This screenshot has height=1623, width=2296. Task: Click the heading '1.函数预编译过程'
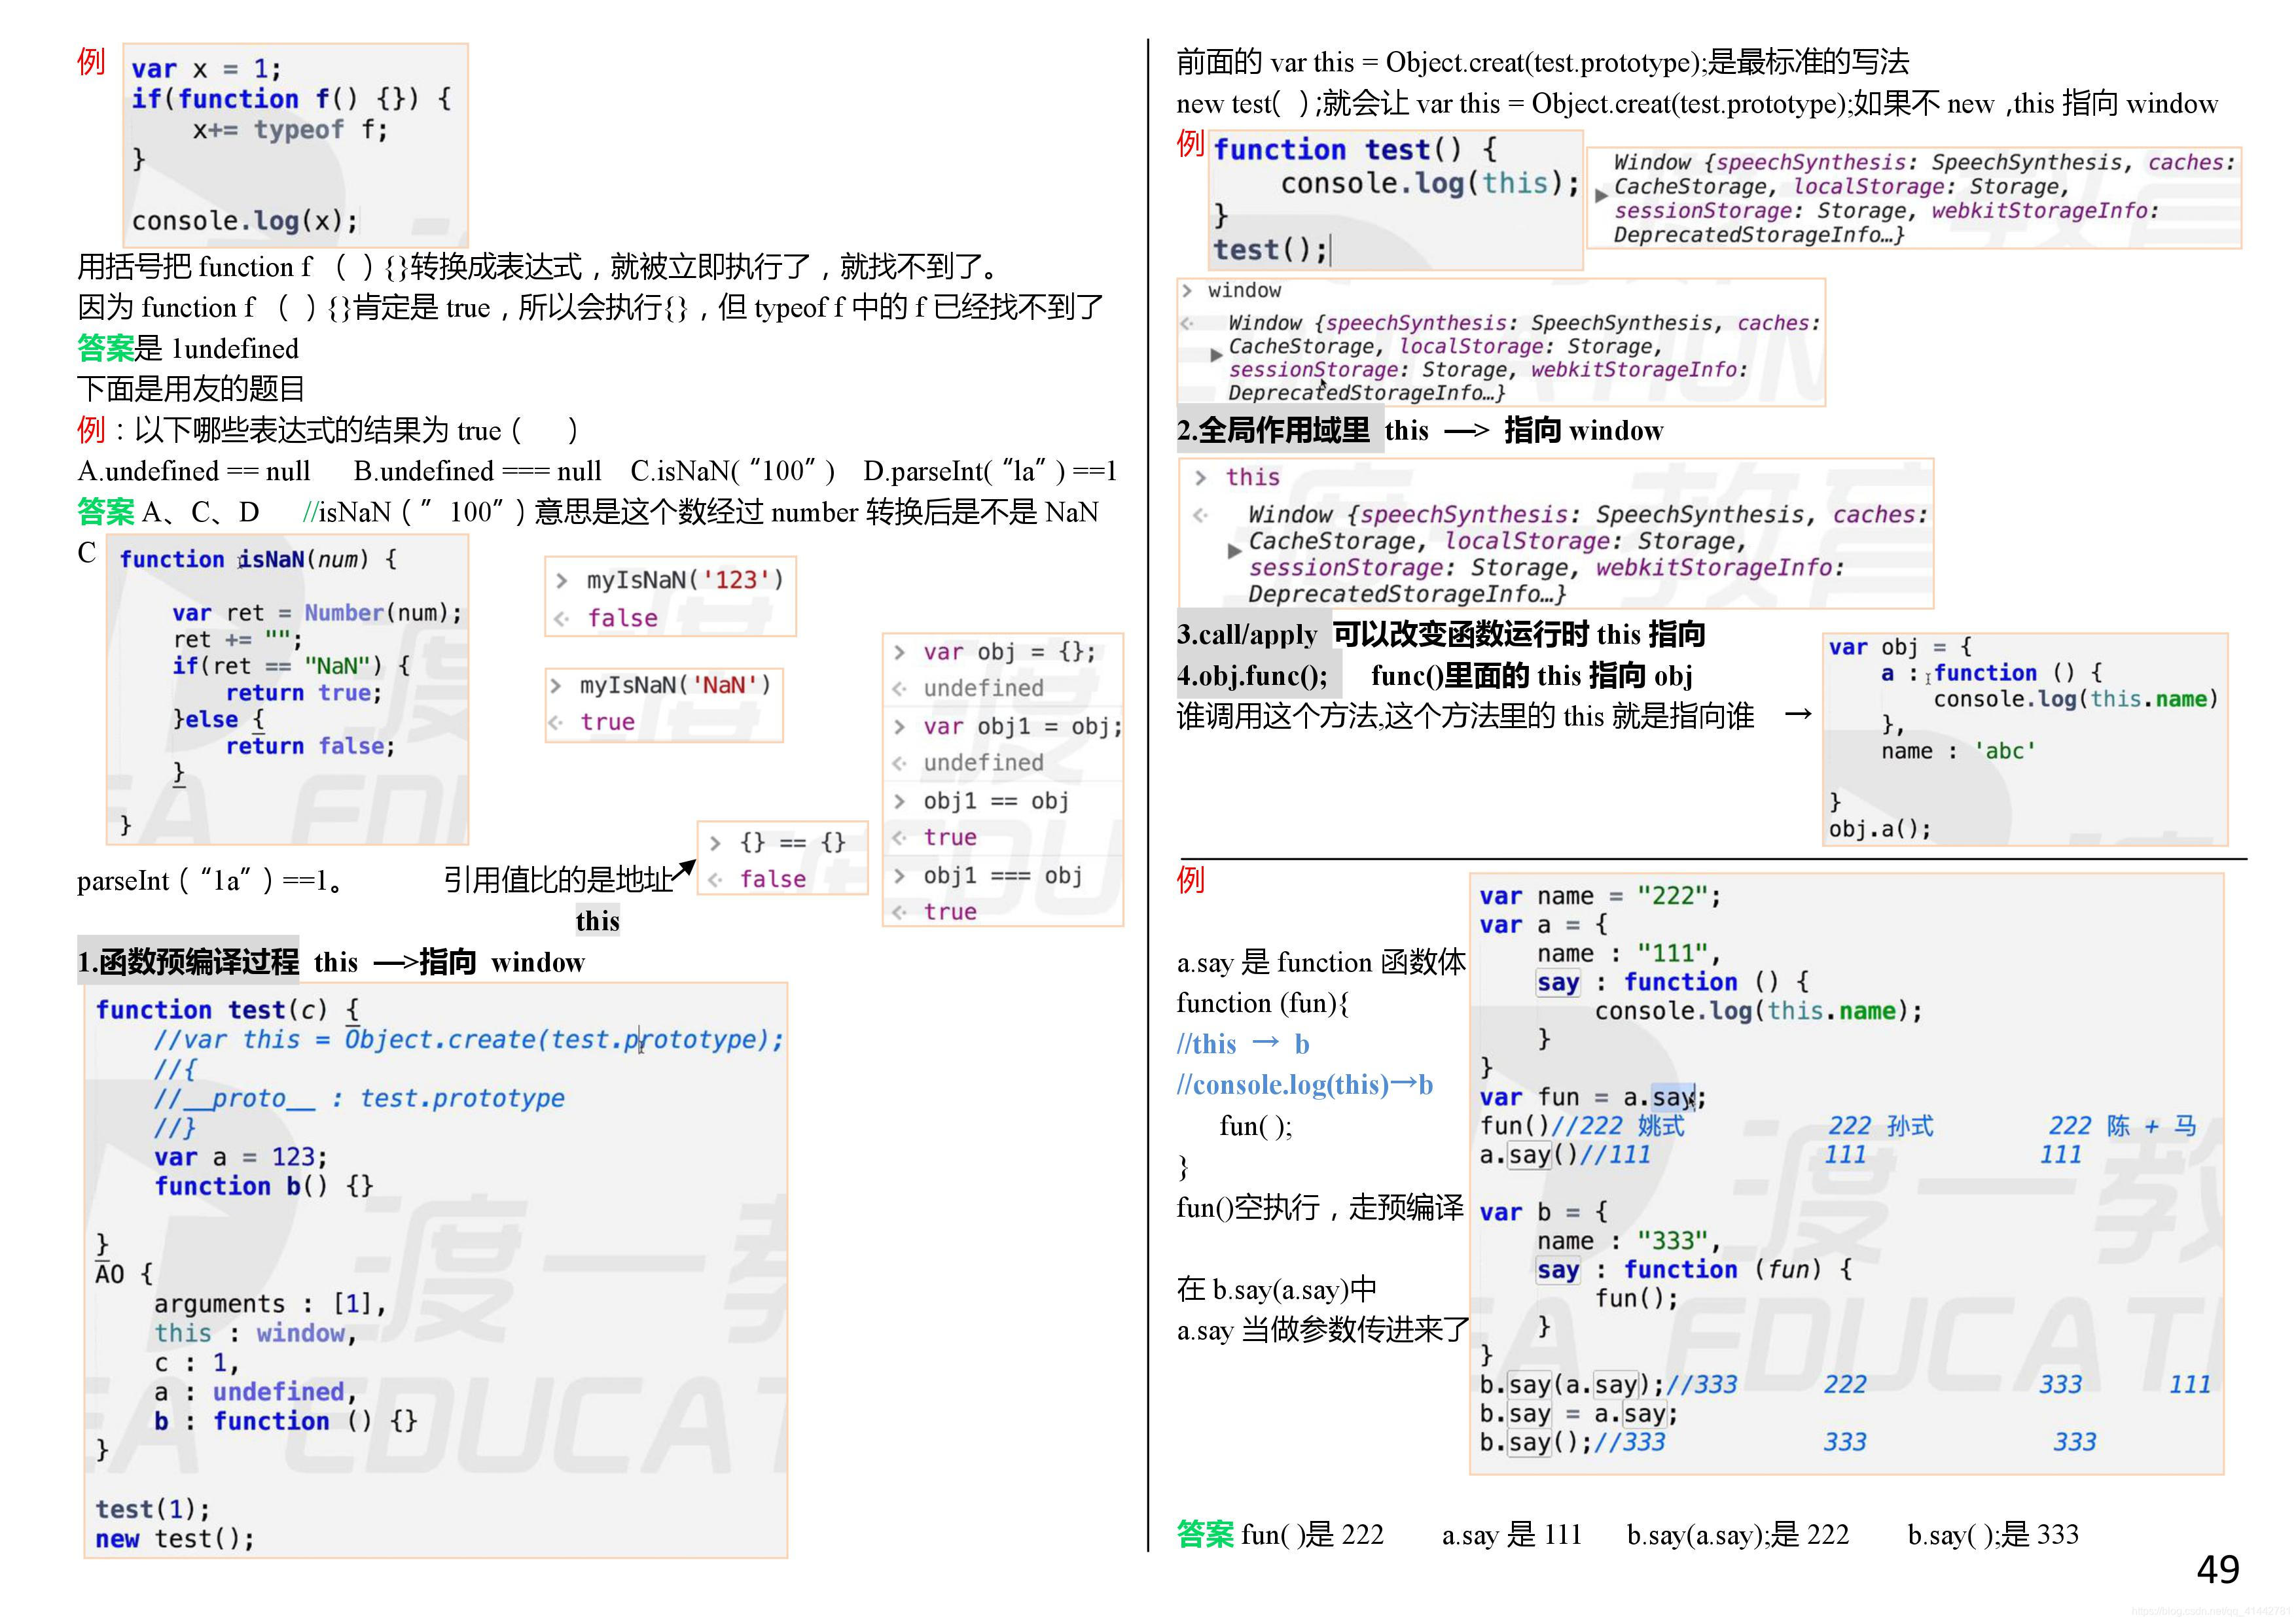[188, 962]
